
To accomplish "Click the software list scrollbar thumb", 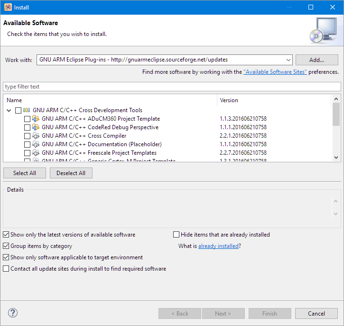I will (x=336, y=114).
